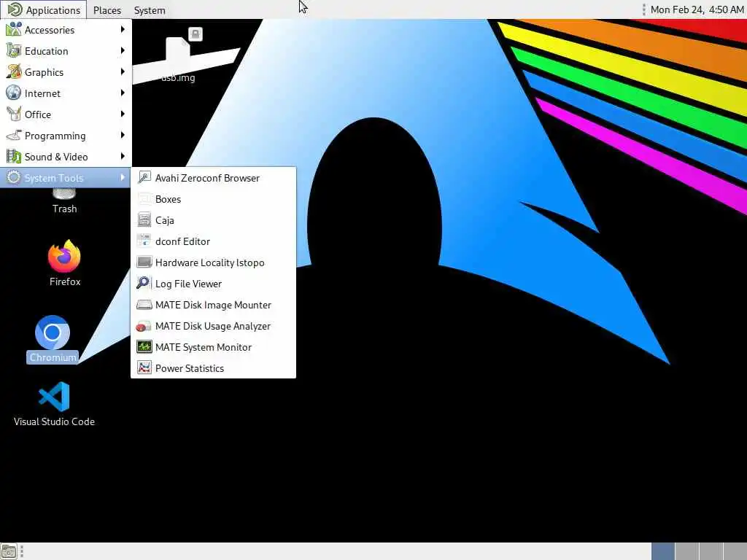
Task: Choose Log File Viewer text
Action: coord(188,284)
